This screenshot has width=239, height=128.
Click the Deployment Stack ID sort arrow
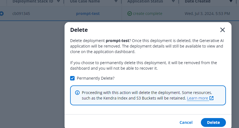(x=58, y=1)
